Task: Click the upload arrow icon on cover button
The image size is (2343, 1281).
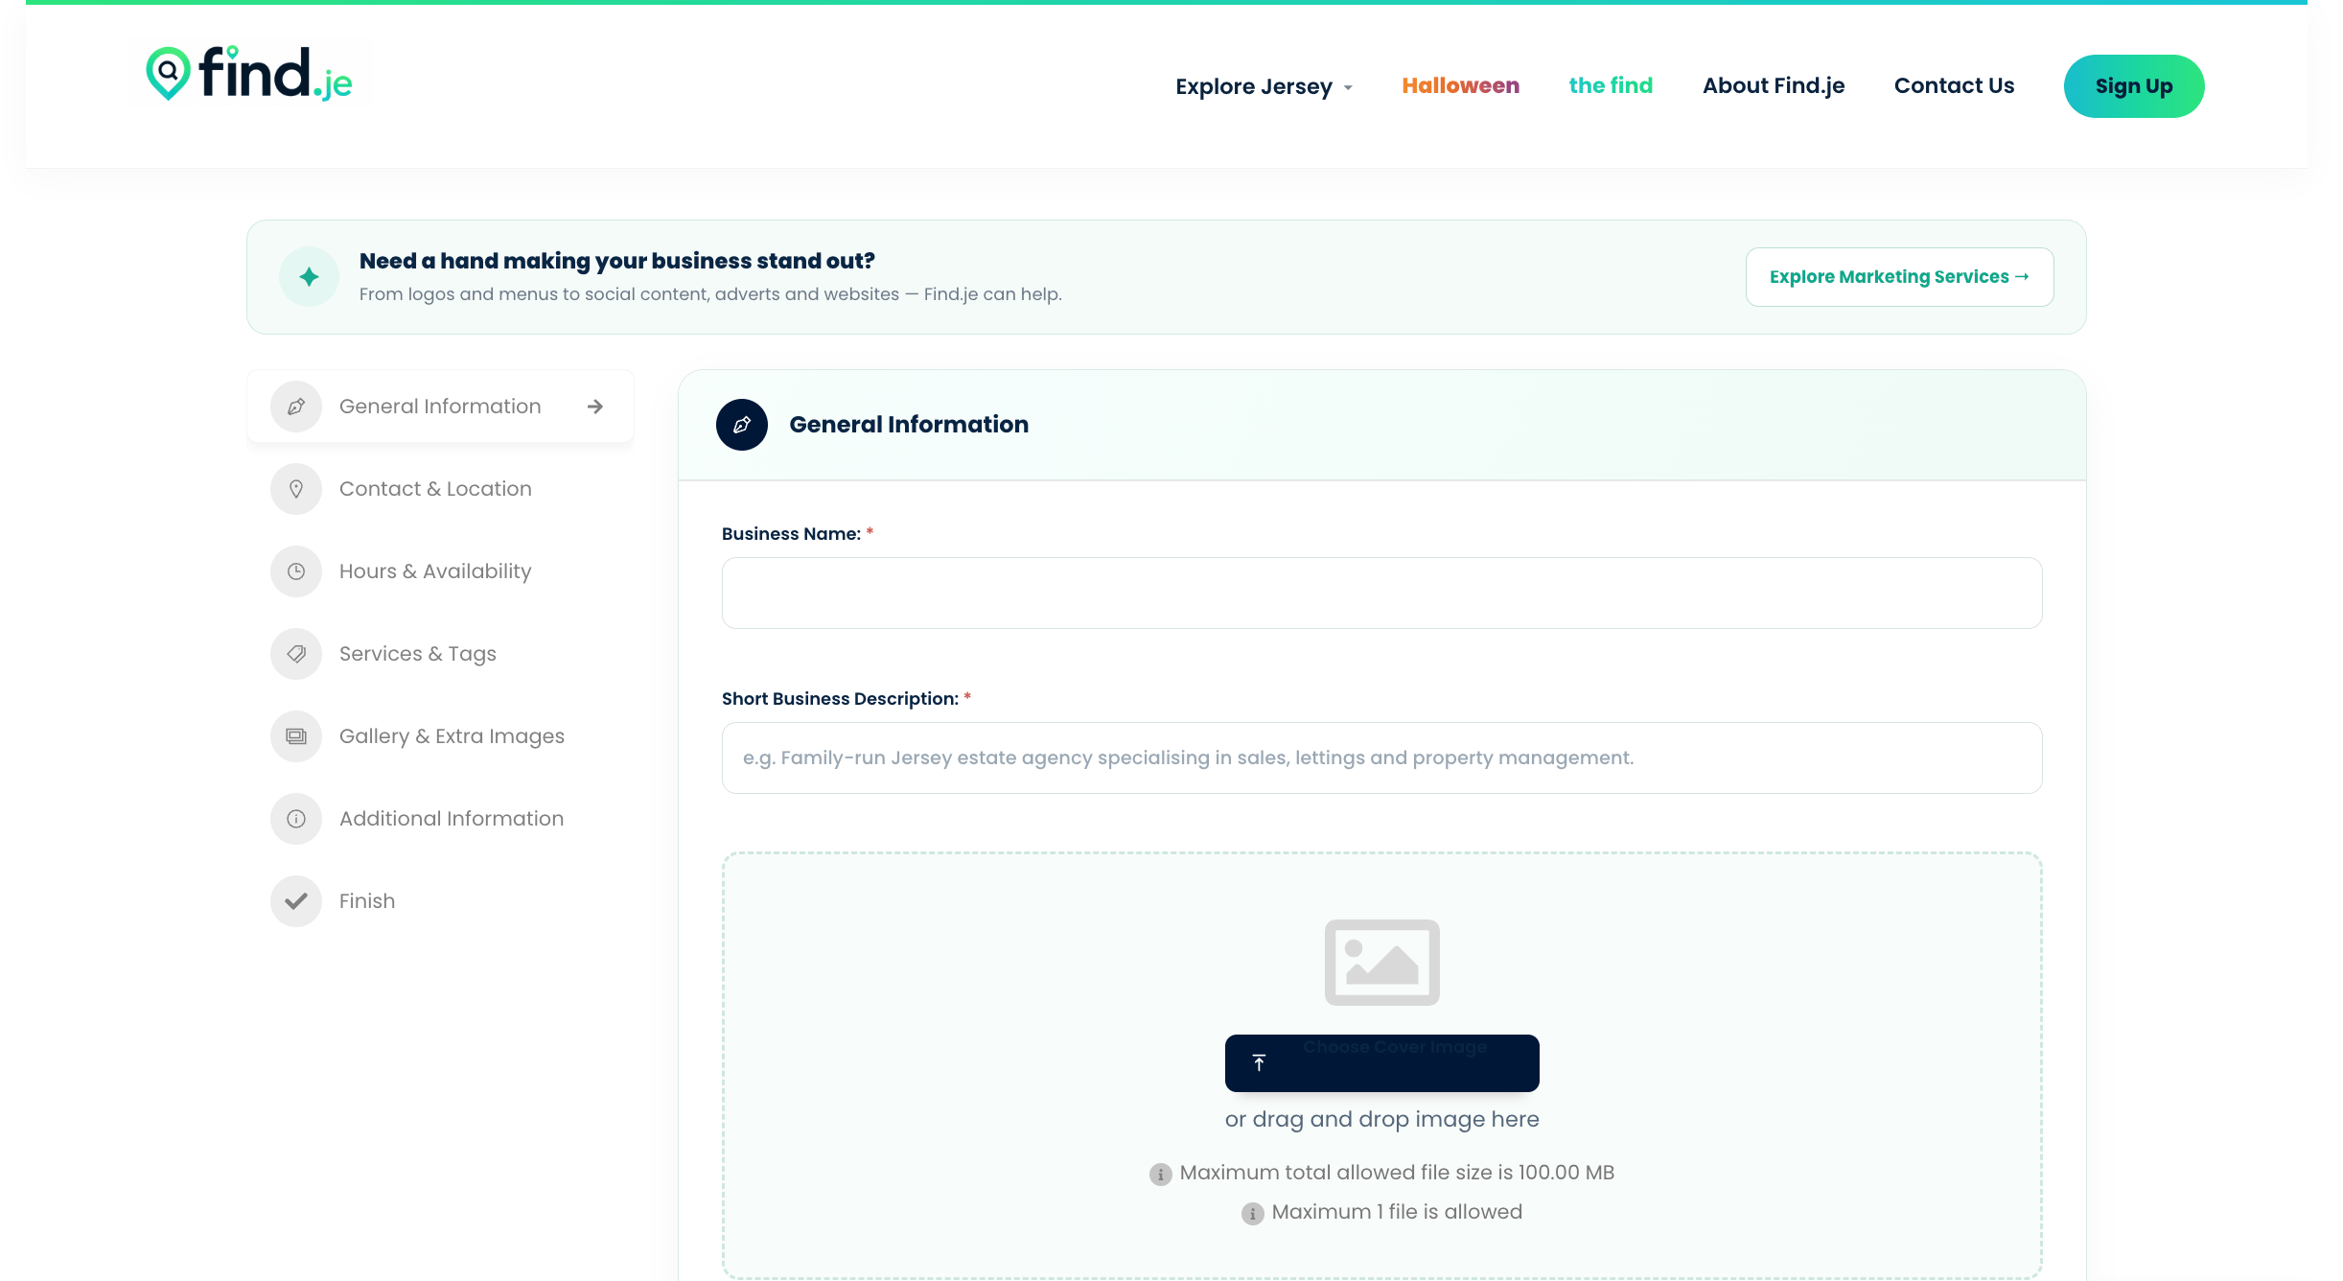Action: coord(1259,1062)
